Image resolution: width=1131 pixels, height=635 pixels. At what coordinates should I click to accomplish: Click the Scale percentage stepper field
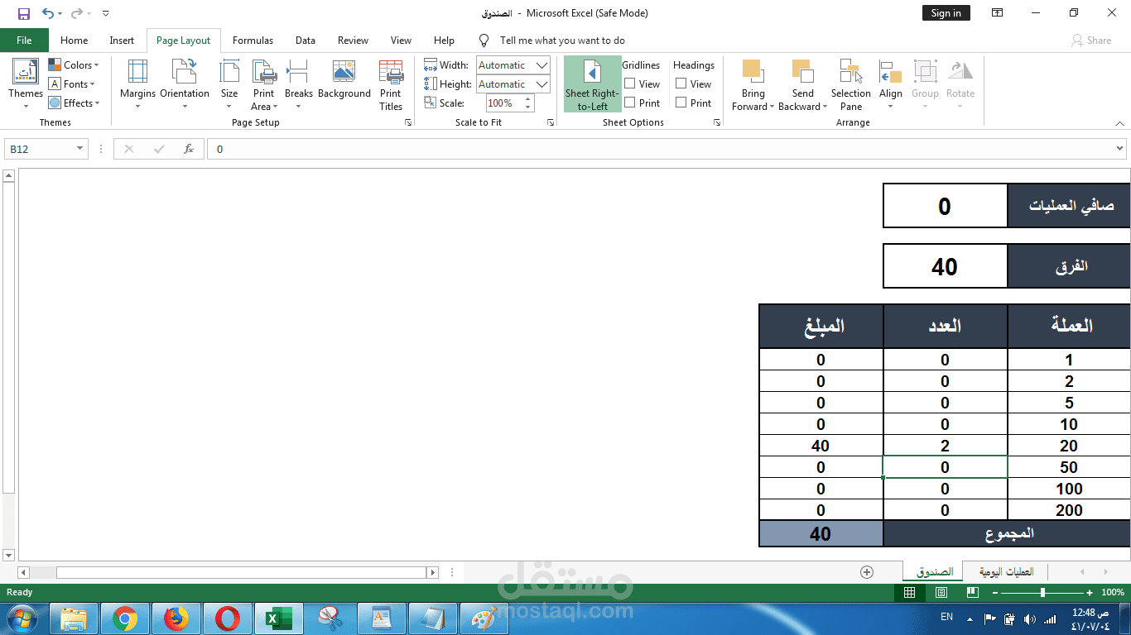click(510, 103)
